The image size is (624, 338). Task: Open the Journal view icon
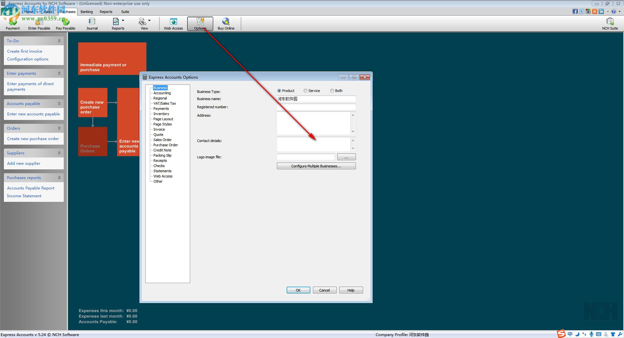click(x=92, y=23)
